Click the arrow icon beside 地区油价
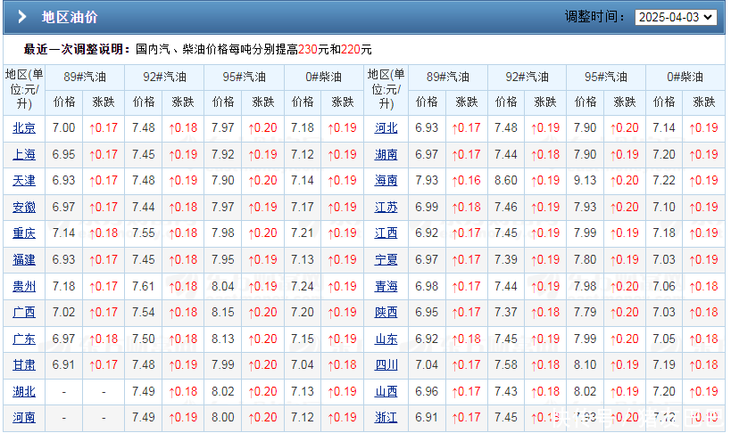Viewport: 731px width, 433px height. (21, 17)
